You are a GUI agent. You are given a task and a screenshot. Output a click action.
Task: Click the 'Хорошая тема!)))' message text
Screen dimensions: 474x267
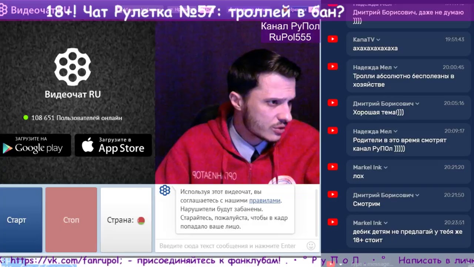coord(378,112)
